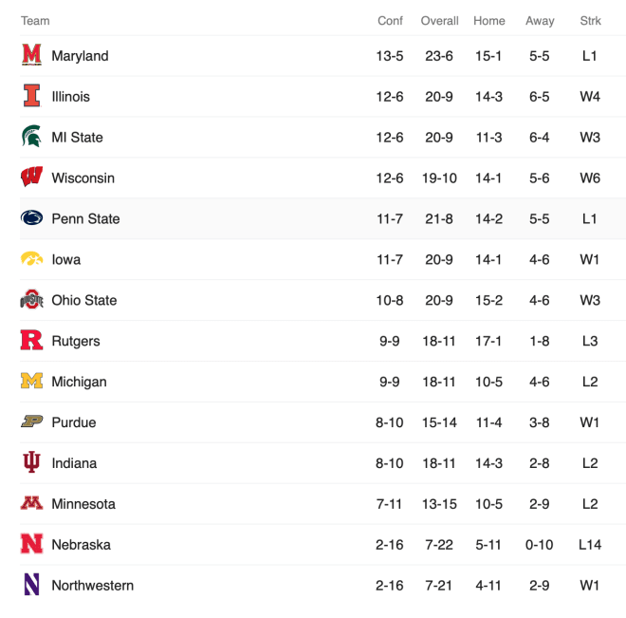The width and height of the screenshot is (626, 618).
Task: Click the Indiana trident logo
Action: coord(31,461)
